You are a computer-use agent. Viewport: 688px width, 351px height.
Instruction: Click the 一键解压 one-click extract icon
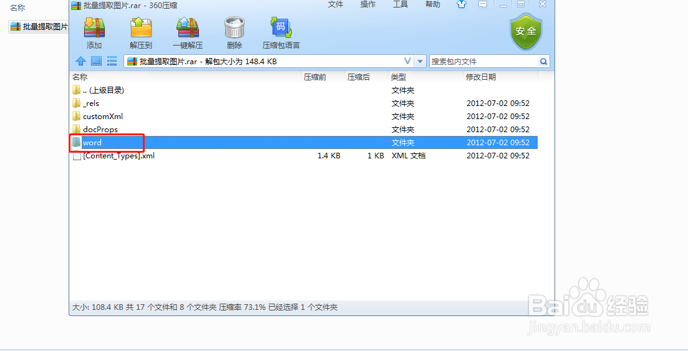point(187,27)
